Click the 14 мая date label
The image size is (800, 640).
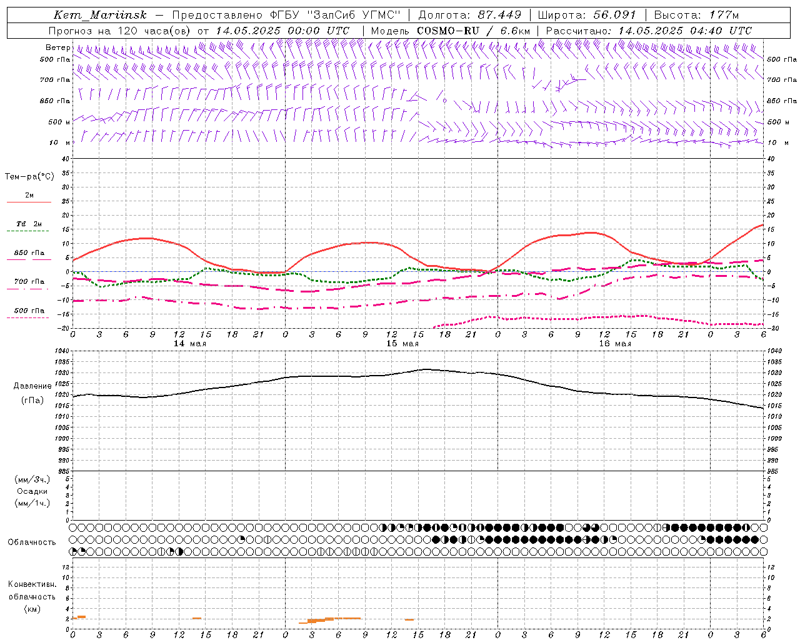click(x=190, y=344)
